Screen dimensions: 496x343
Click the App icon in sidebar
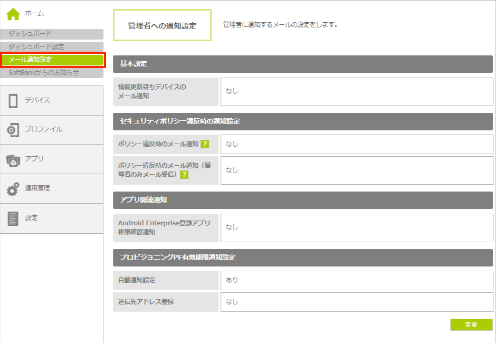click(x=13, y=159)
